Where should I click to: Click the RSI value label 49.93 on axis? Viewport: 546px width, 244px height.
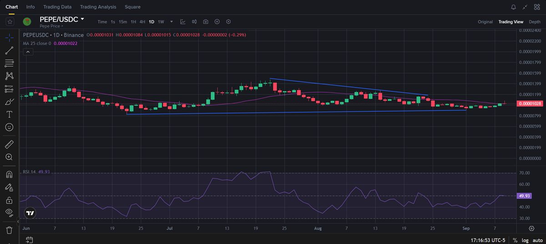pos(524,196)
